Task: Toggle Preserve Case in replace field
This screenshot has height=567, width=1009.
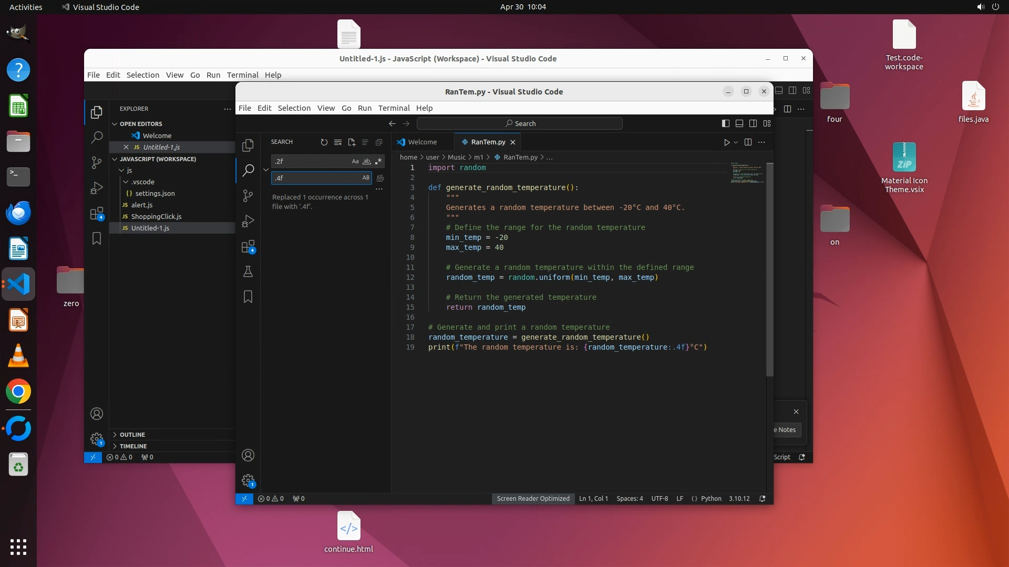Action: pyautogui.click(x=366, y=178)
